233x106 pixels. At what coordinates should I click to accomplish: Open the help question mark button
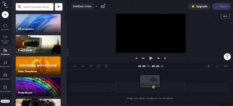(227, 57)
